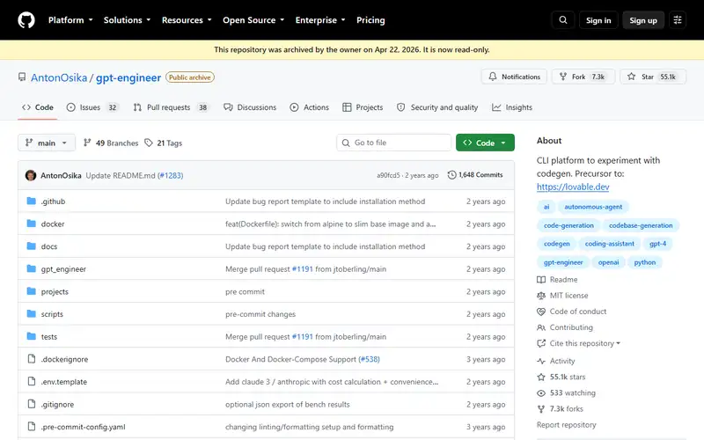Screen dimensions: 704x440
Task: Open the .github folder
Action: (53, 202)
